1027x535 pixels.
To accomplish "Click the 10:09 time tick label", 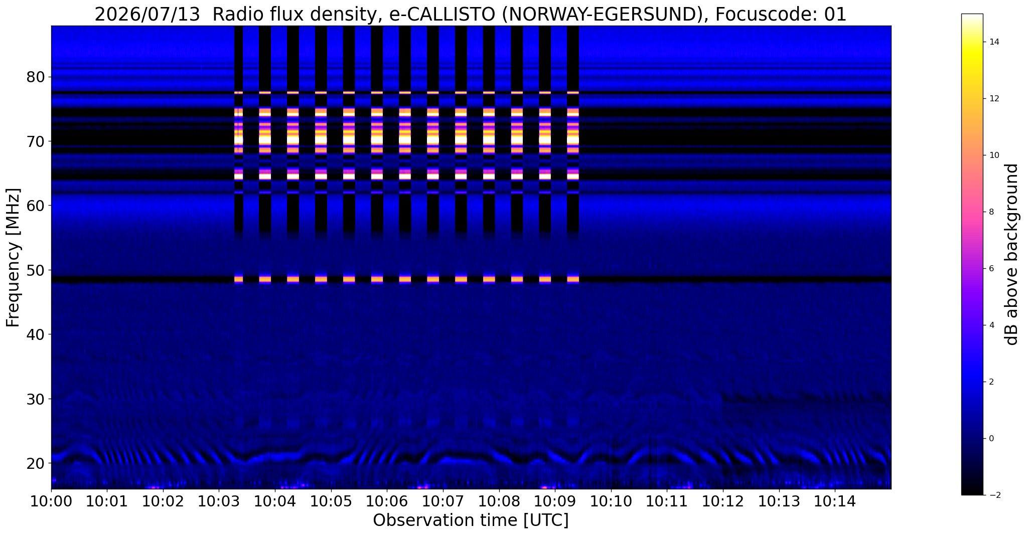I will [555, 501].
